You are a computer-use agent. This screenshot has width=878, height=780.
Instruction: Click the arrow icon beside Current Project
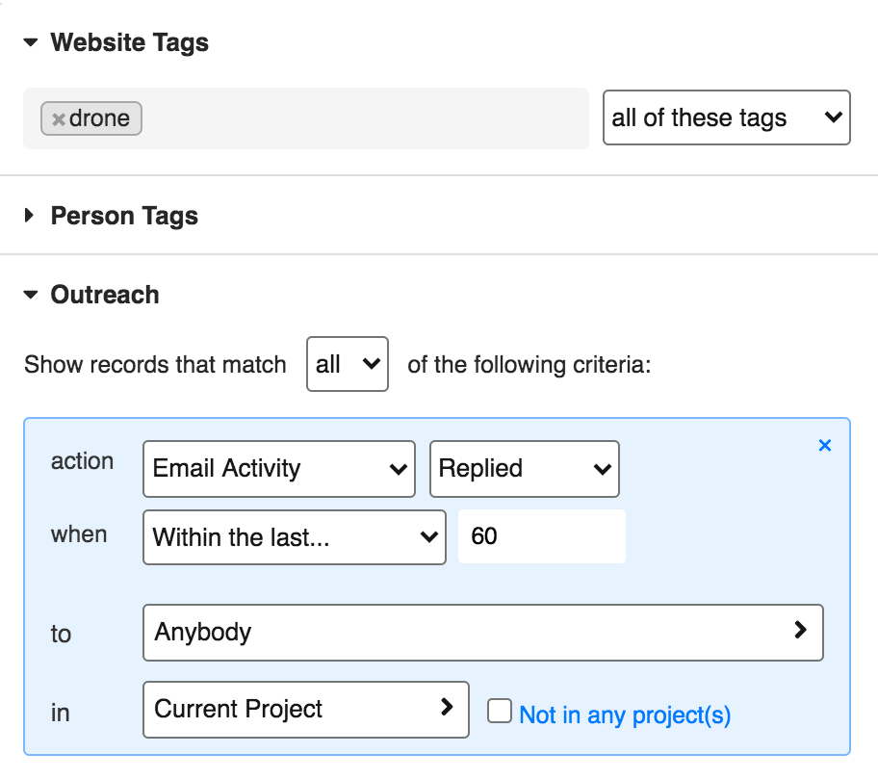(x=446, y=707)
